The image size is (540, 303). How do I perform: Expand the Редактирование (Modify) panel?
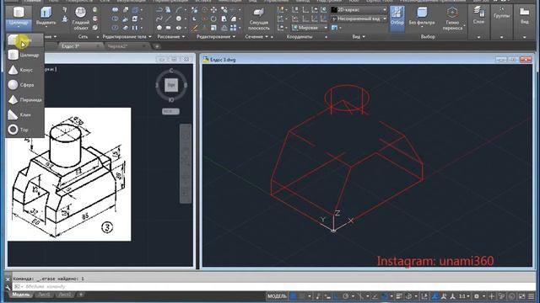216,36
